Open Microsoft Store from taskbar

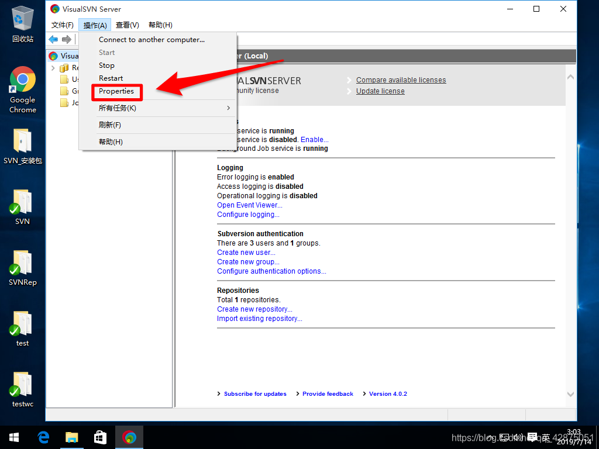coord(101,437)
